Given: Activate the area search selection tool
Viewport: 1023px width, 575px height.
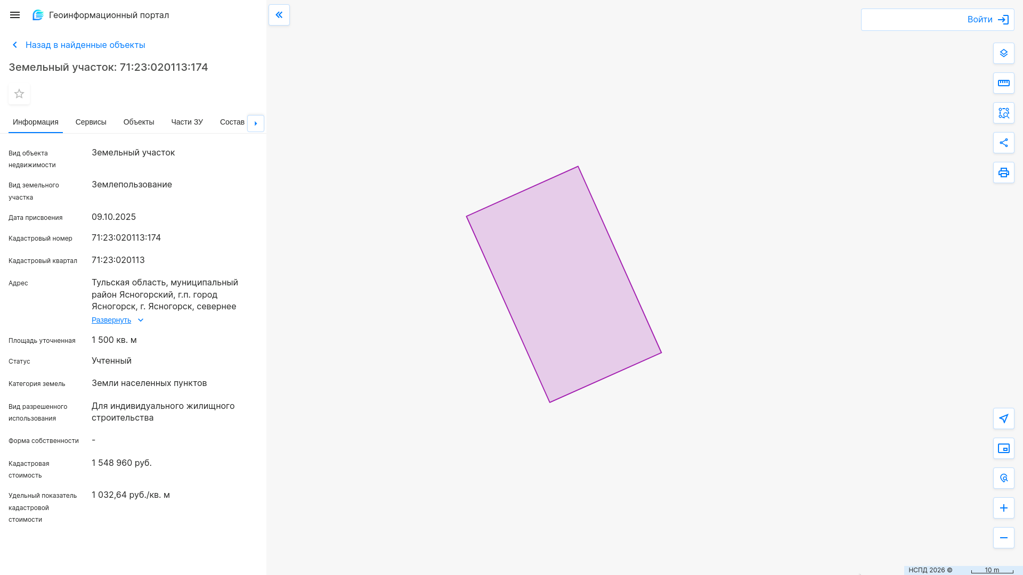Looking at the screenshot, I should 1004,113.
